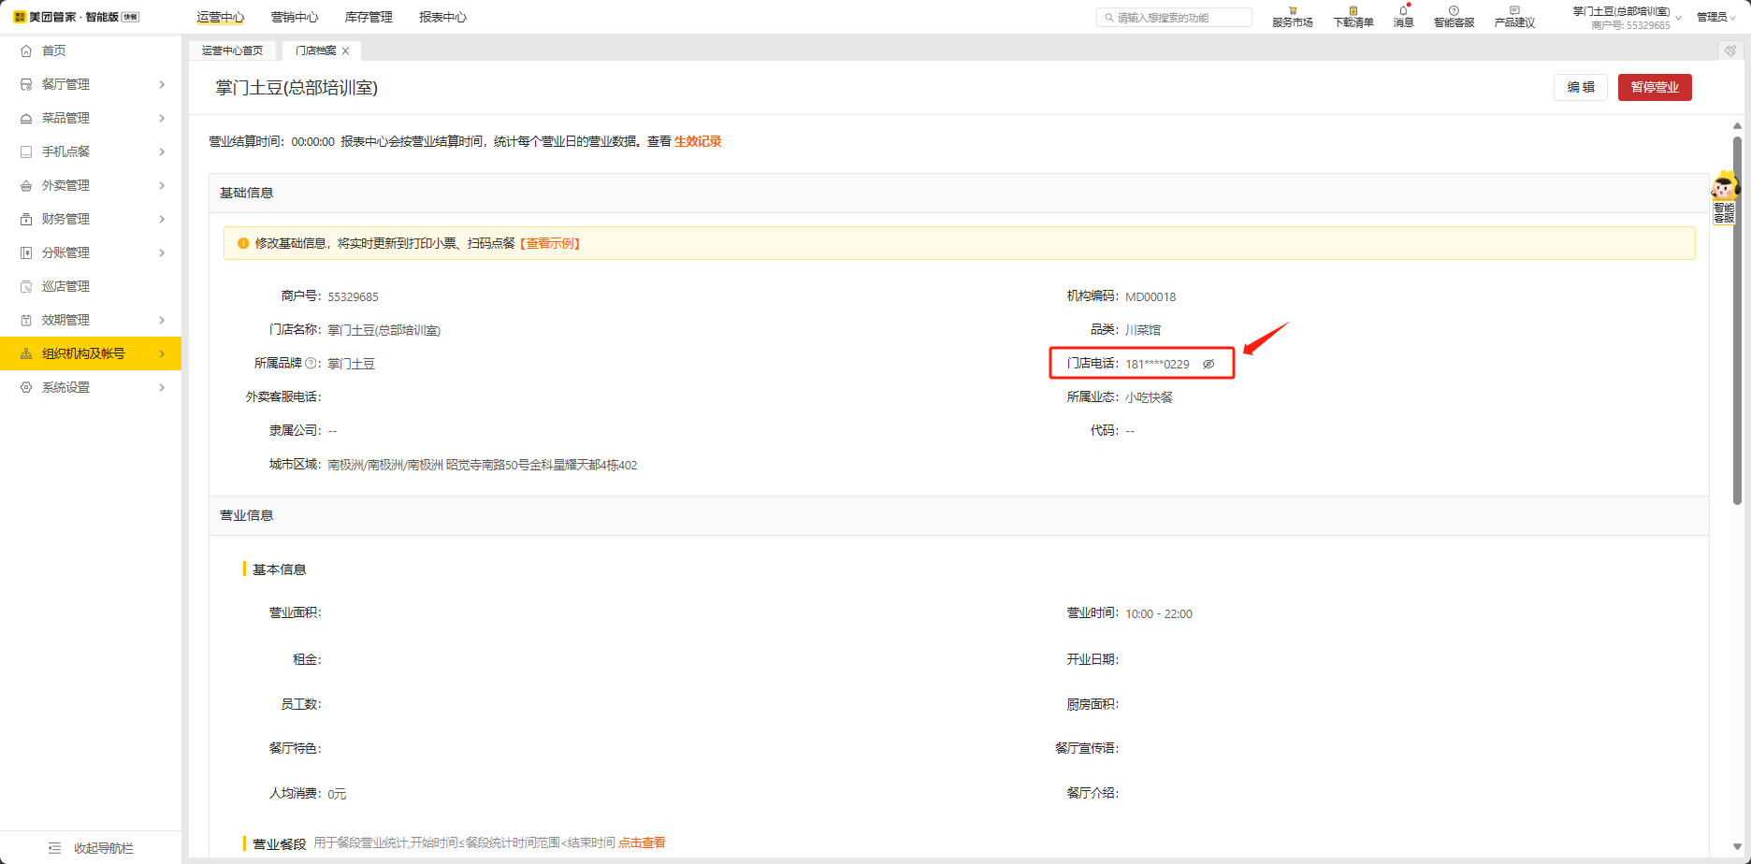Expand the 外卖管理 submenu arrow
This screenshot has width=1751, height=864.
(162, 185)
